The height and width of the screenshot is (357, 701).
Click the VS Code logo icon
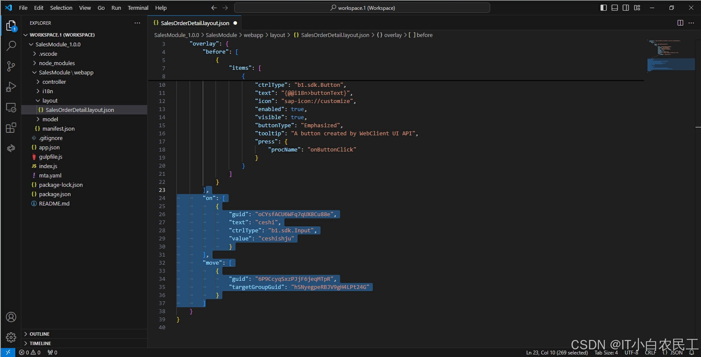[x=9, y=8]
